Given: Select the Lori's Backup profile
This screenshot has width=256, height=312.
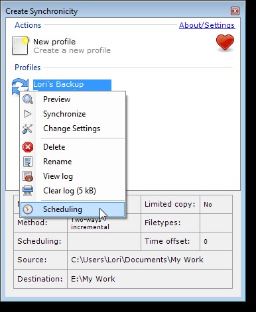Looking at the screenshot, I should [72, 85].
